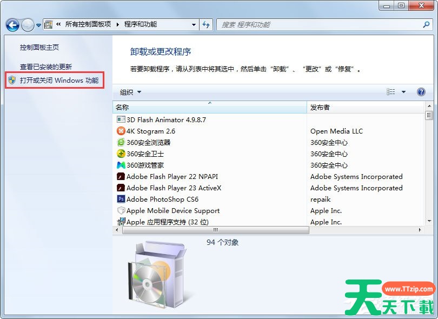Select the 360游戏管家 entry
The height and width of the screenshot is (319, 438).
coord(145,165)
